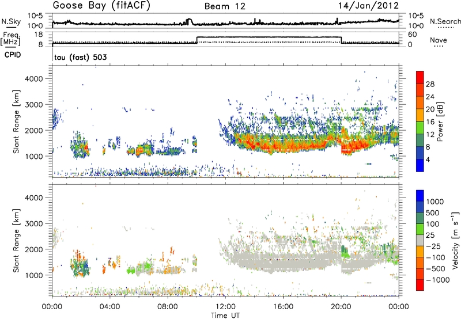This screenshot has height=319, width=461.
Task: Click the 'Goose Bay (fitACF)' title text
Action: coord(101,6)
